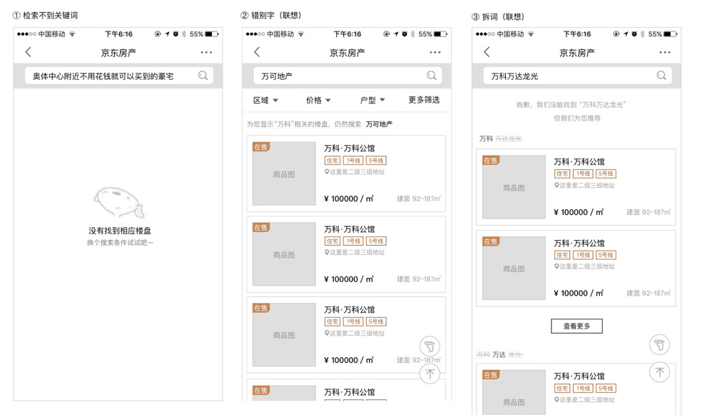This screenshot has height=415, width=705.
Task: Tap 京东房产 title in second phone
Action: coord(347,53)
